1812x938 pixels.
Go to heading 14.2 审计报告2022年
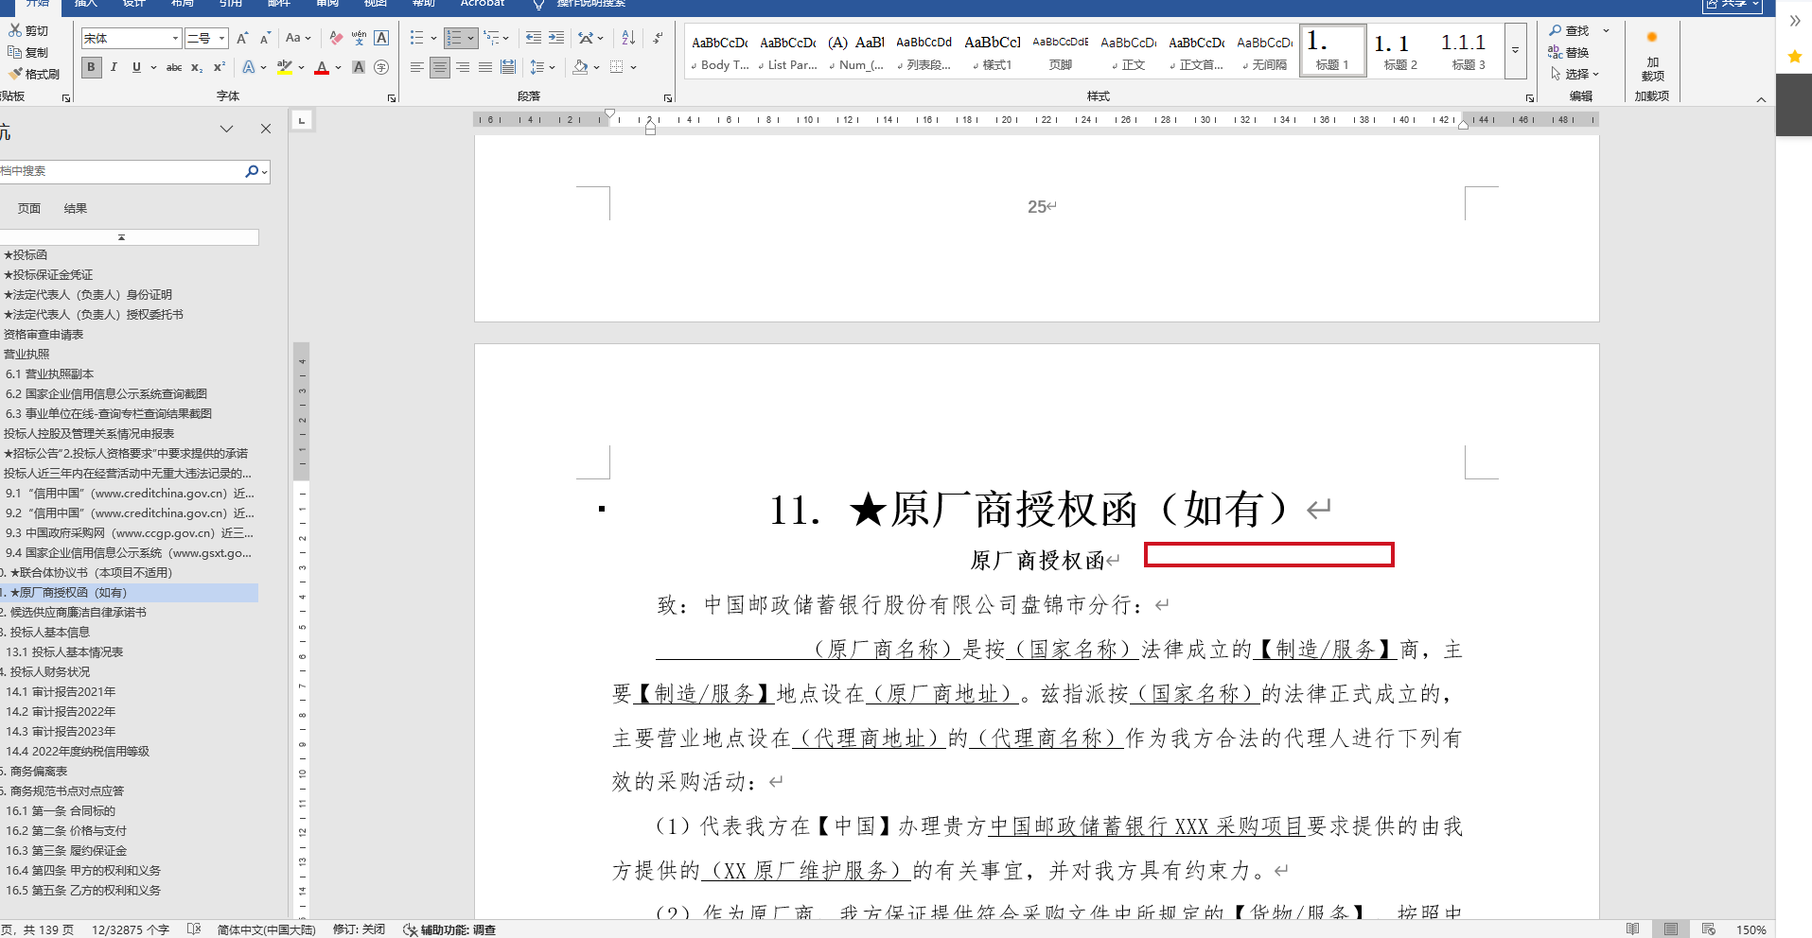[x=61, y=712]
